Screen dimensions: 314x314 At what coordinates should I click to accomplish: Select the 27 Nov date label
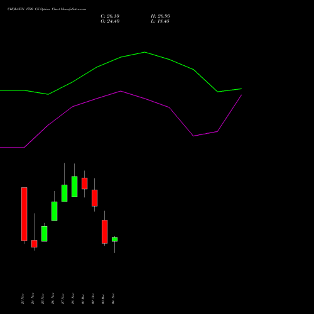[x=63, y=299]
